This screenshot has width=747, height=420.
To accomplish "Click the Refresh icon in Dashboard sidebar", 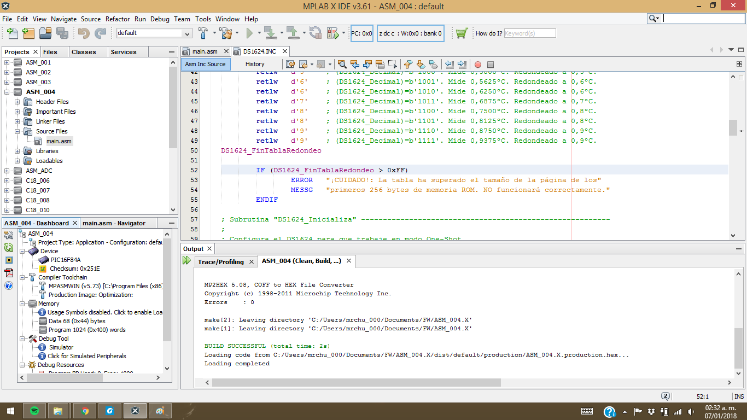I will pos(9,248).
